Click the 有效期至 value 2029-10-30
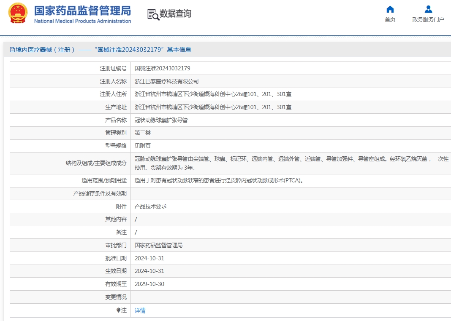Screen dimensions: 451x321 tap(149, 284)
